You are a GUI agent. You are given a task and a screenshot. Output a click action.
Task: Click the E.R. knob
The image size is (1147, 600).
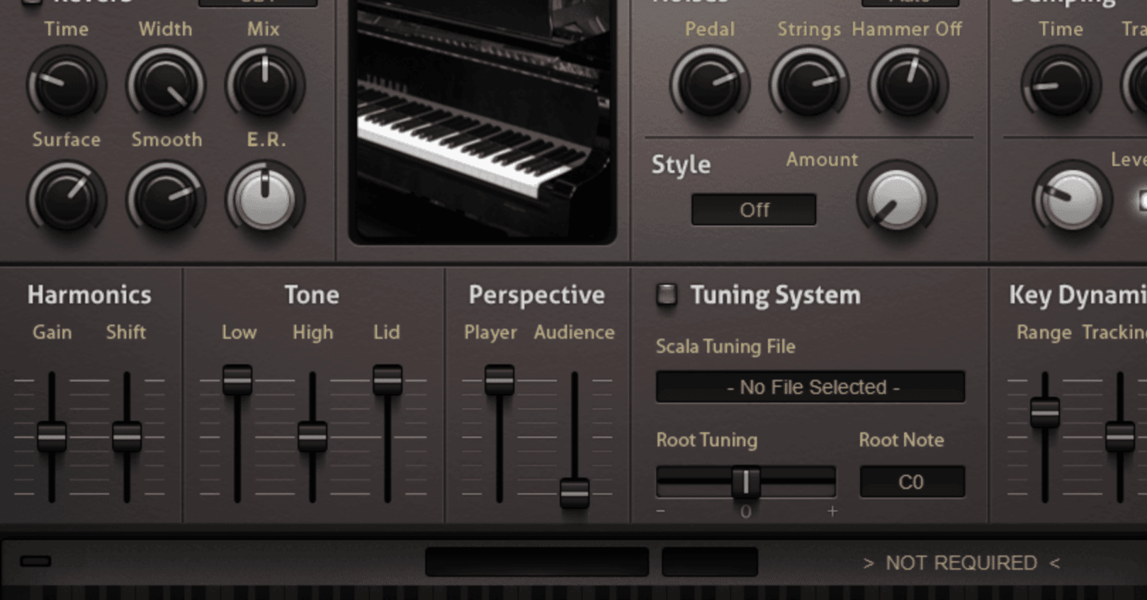coord(265,199)
